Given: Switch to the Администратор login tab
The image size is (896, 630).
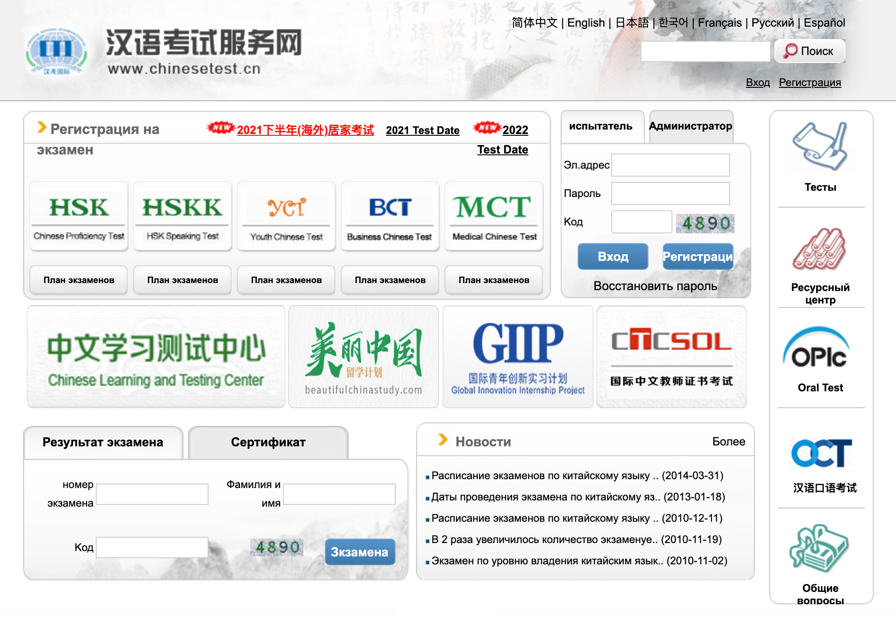Looking at the screenshot, I should pos(691,126).
